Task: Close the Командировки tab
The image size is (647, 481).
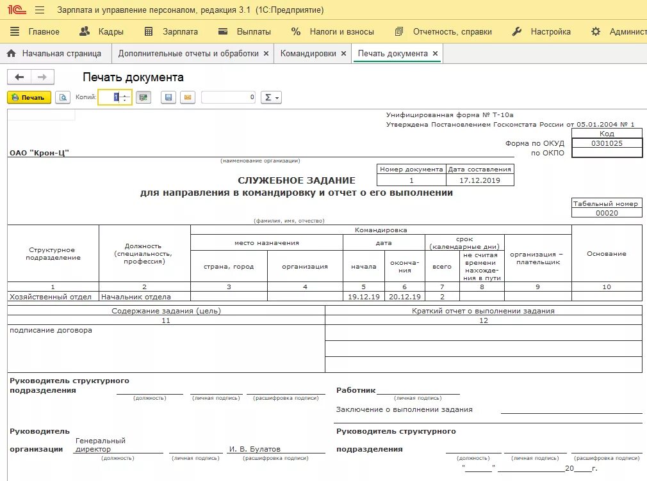Action: click(344, 54)
